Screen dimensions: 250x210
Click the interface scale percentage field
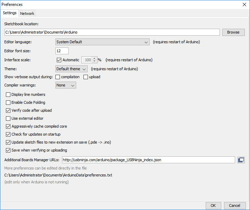[x=87, y=60]
